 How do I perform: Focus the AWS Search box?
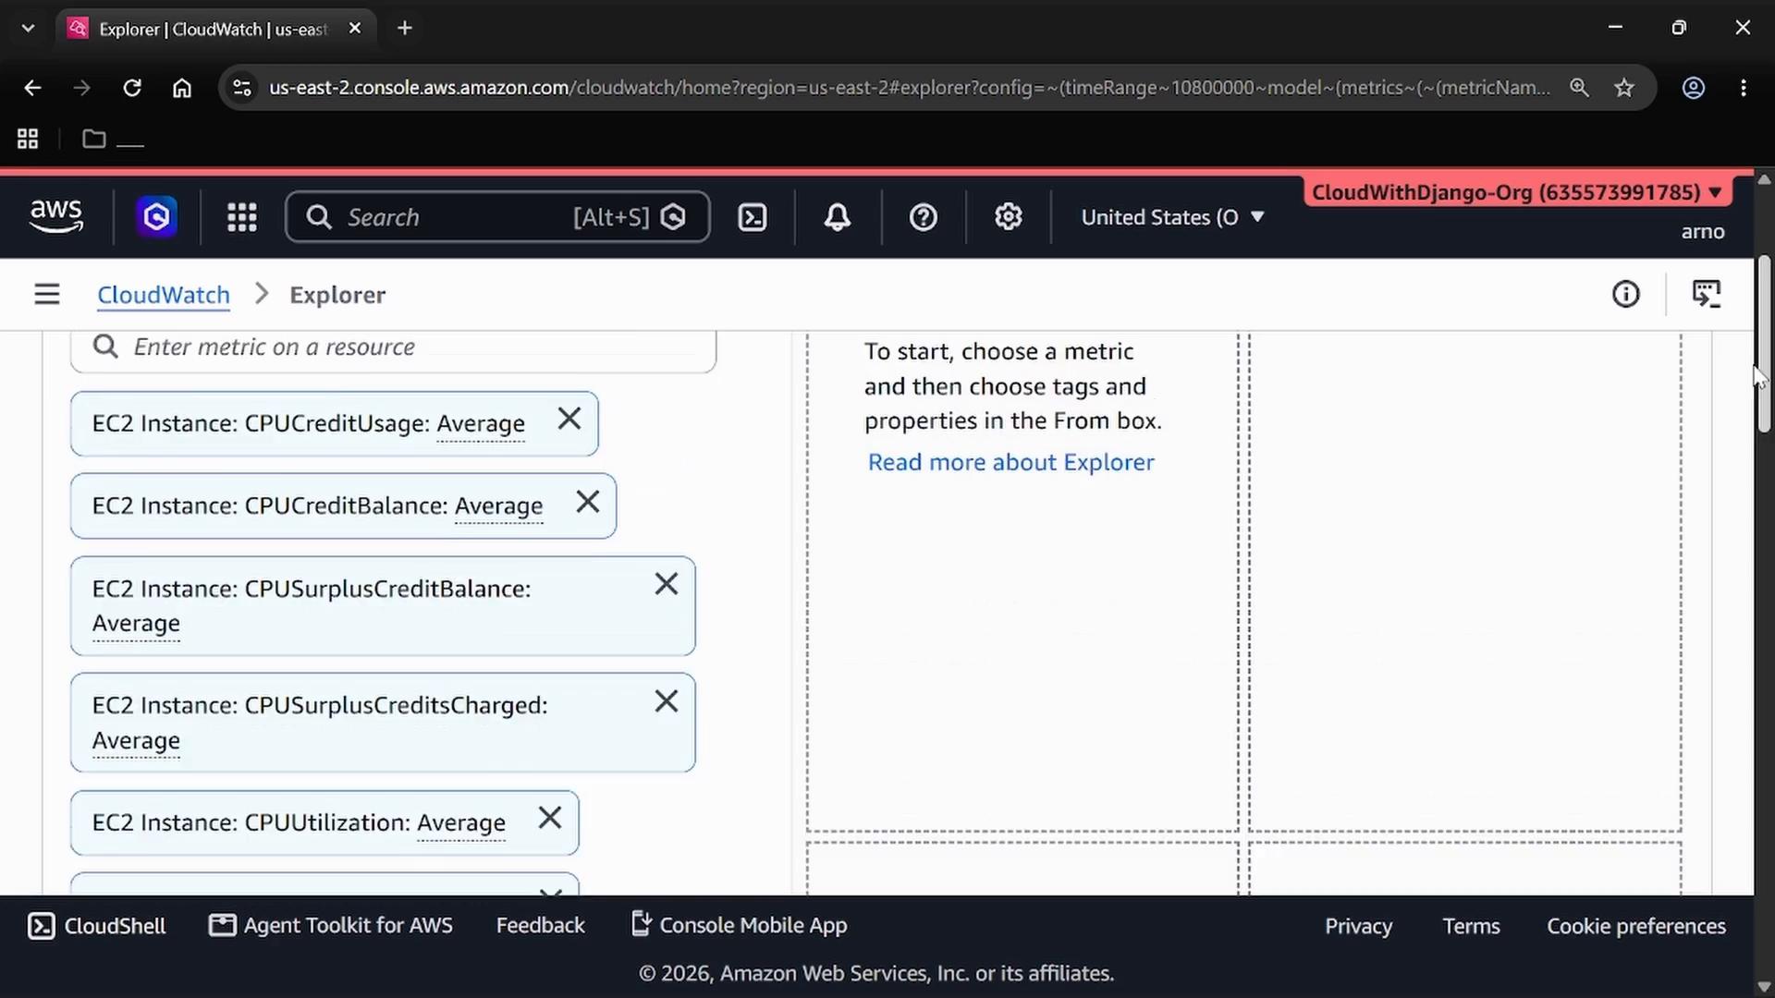point(497,217)
